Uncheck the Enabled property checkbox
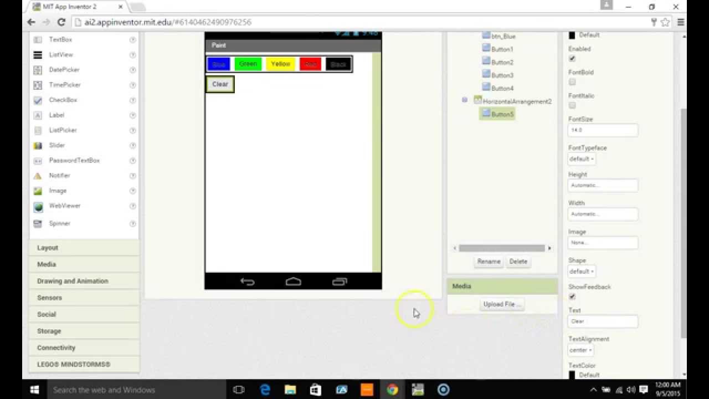709x399 pixels. coord(572,59)
